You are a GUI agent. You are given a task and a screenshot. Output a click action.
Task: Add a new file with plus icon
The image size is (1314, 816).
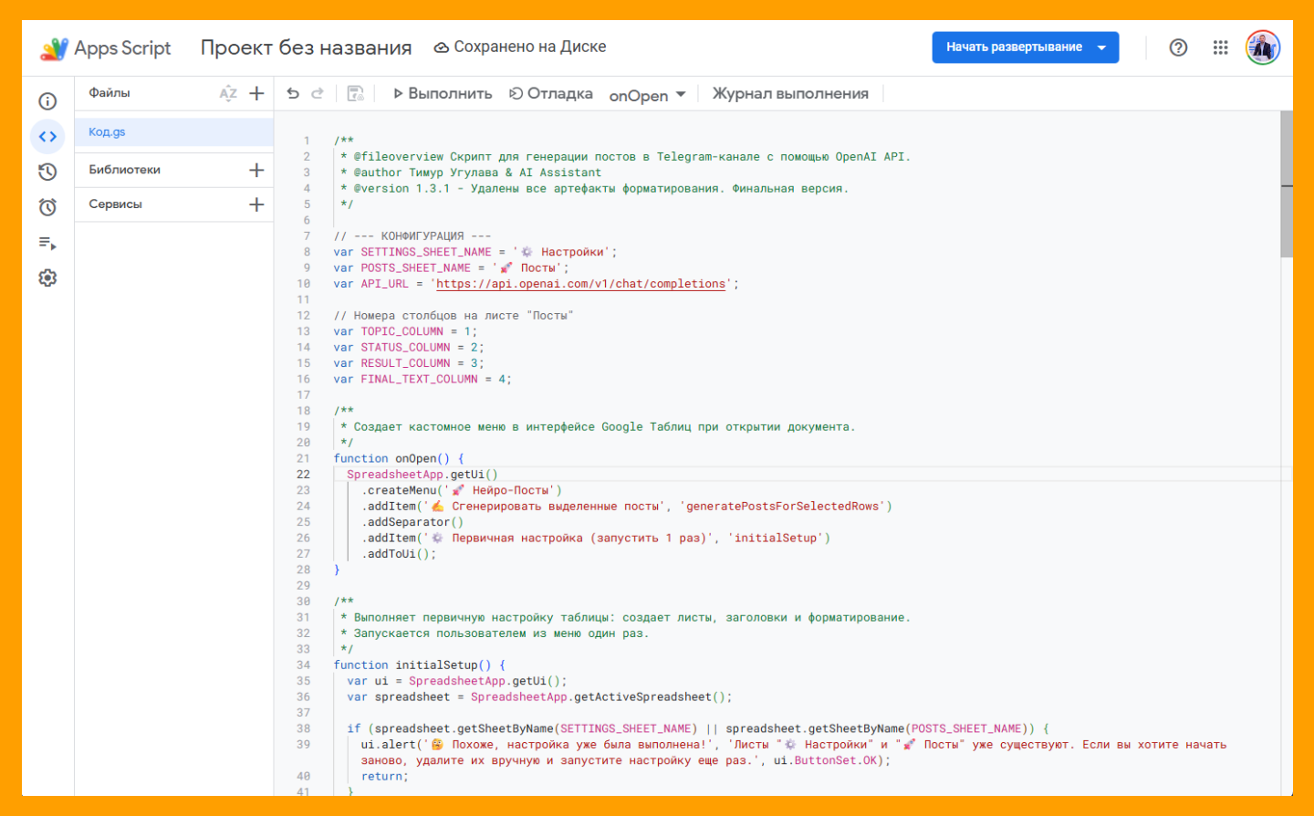(256, 93)
